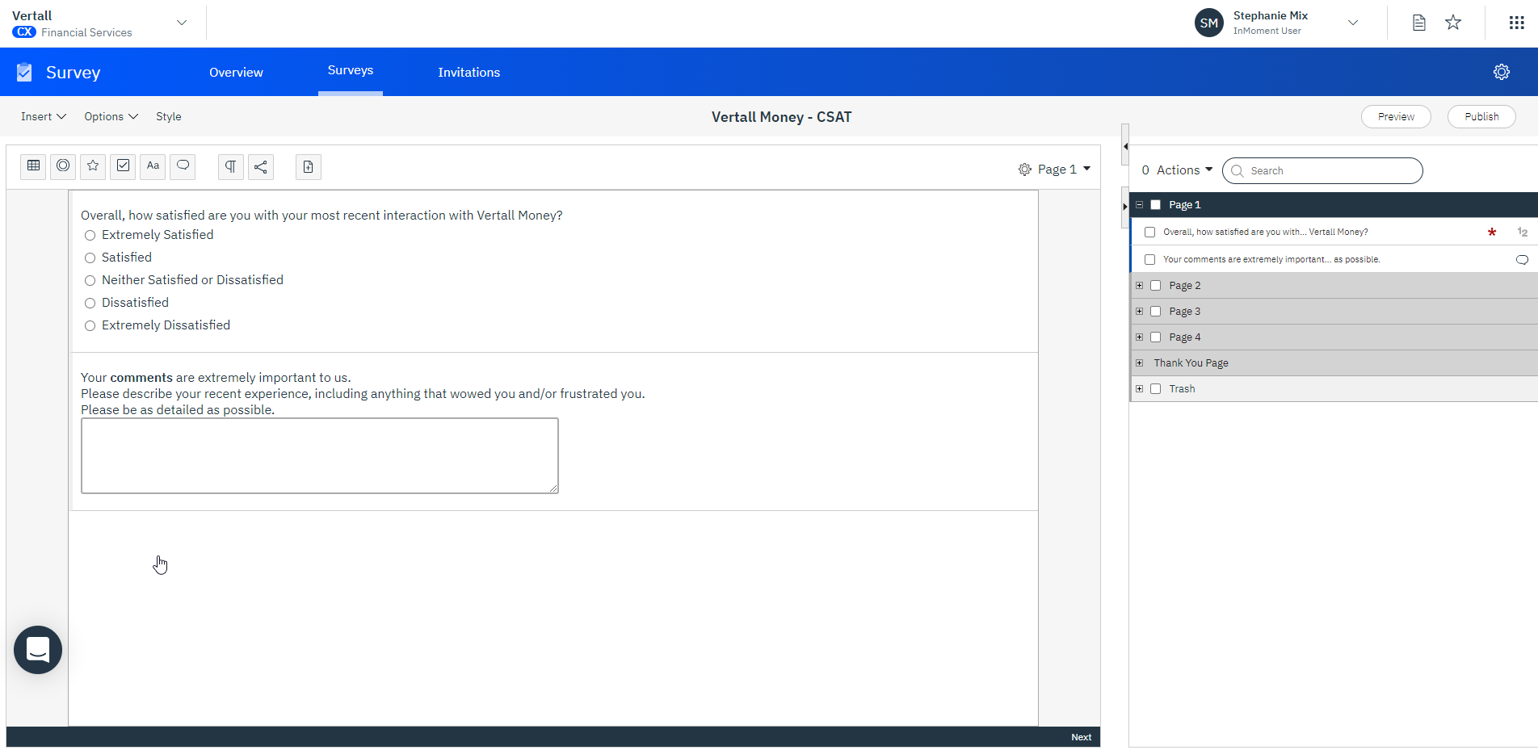The height and width of the screenshot is (750, 1538).
Task: Insert a star rating question
Action: pyautogui.click(x=93, y=166)
